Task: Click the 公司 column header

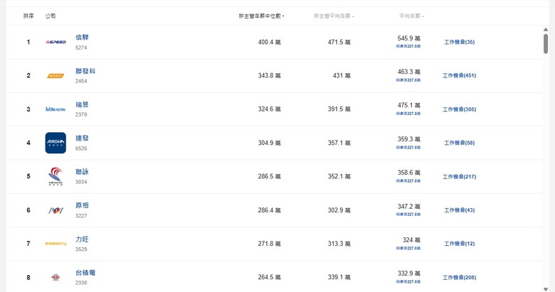Action: 51,16
